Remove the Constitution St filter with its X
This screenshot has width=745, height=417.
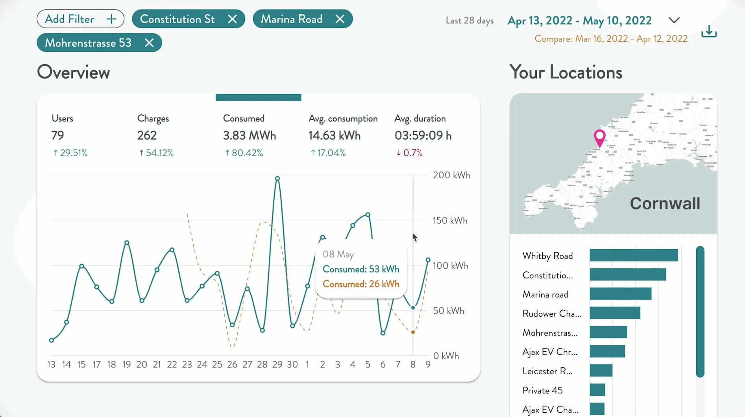tap(232, 19)
